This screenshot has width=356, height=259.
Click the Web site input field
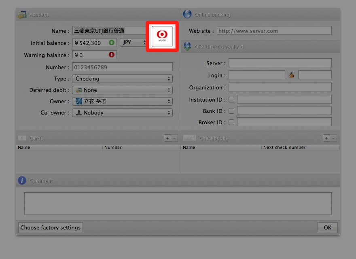[274, 31]
